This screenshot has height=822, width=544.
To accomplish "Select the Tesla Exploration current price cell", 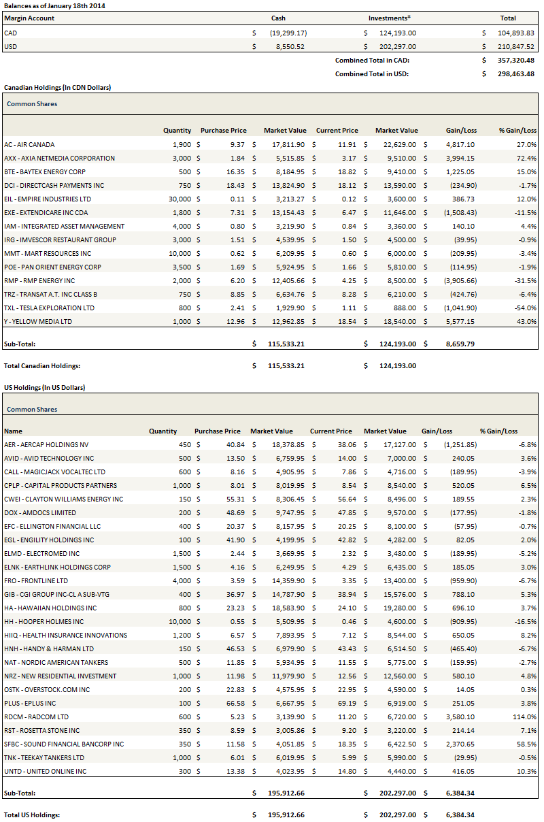I will click(x=347, y=308).
